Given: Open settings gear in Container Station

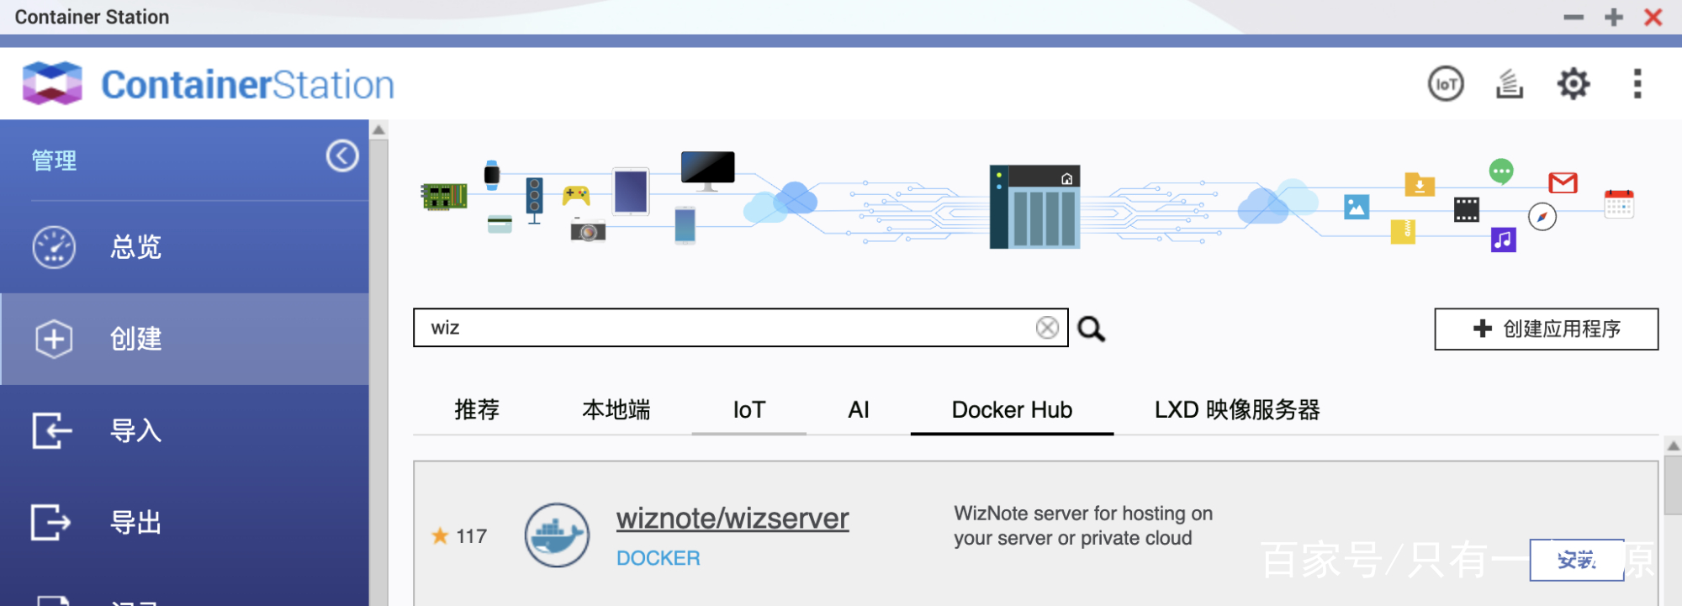Looking at the screenshot, I should (x=1574, y=84).
